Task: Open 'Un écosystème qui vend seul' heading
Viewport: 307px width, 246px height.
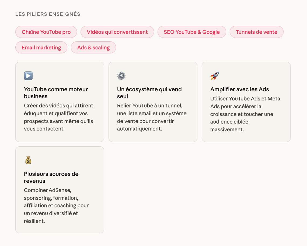Action: click(149, 93)
